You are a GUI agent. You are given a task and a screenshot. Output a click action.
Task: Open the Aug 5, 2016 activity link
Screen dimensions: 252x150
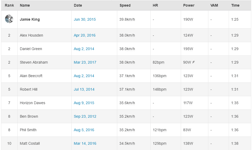[x=84, y=130]
